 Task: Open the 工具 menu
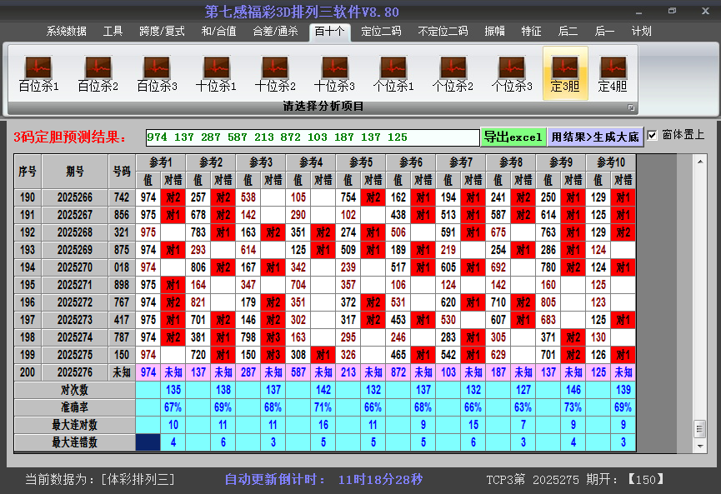click(x=113, y=31)
